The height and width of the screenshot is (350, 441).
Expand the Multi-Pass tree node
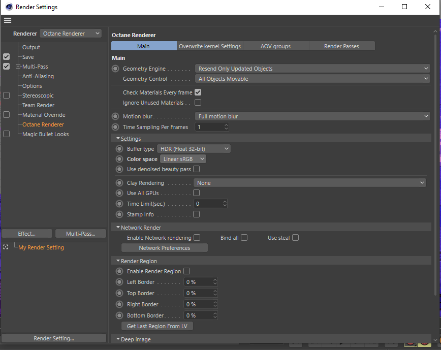pos(18,67)
